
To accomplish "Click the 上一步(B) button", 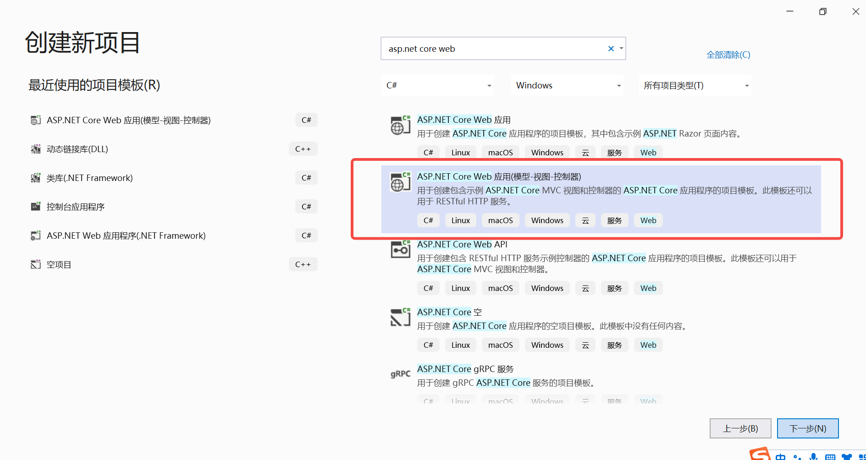I will click(740, 428).
